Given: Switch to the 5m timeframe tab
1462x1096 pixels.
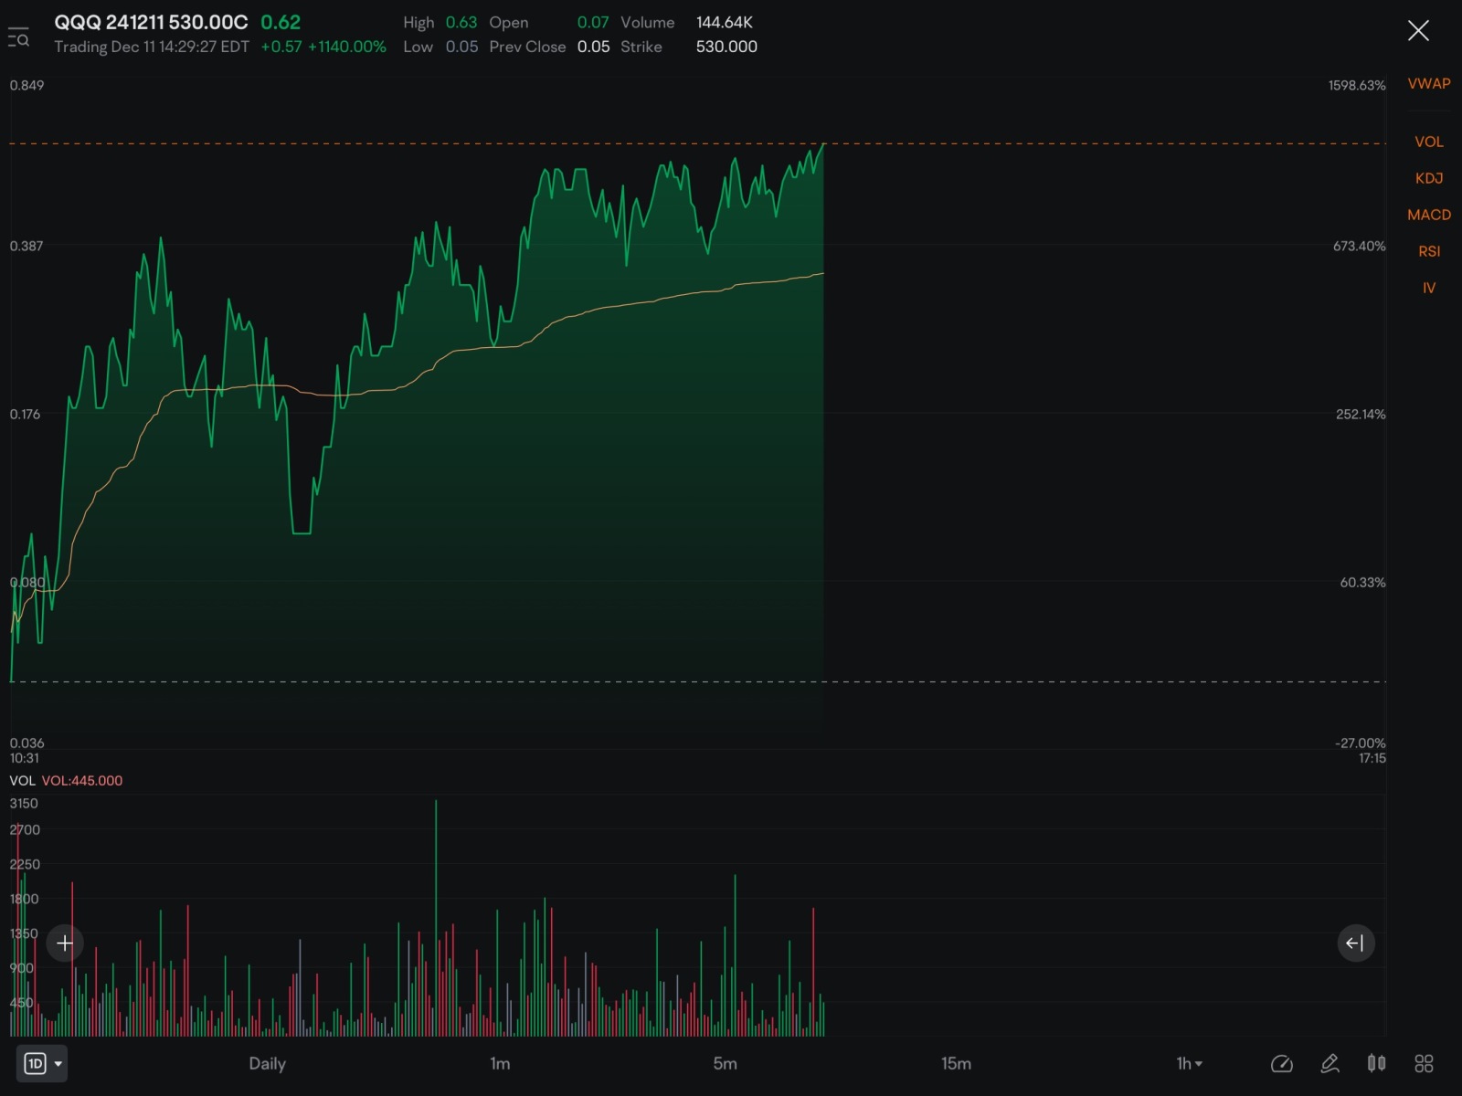Looking at the screenshot, I should pyautogui.click(x=725, y=1063).
